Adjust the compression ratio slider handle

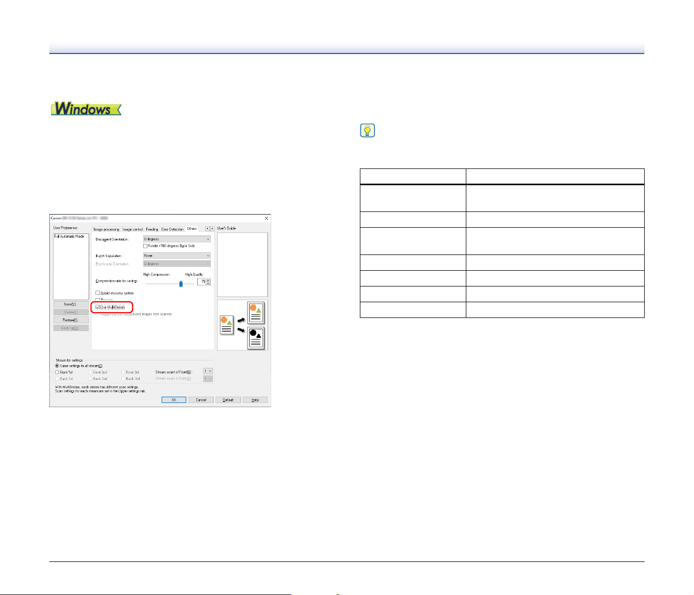[181, 284]
